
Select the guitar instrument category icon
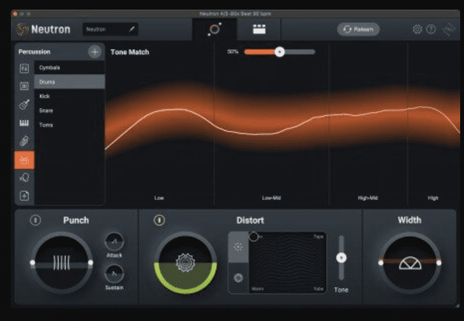(24, 105)
